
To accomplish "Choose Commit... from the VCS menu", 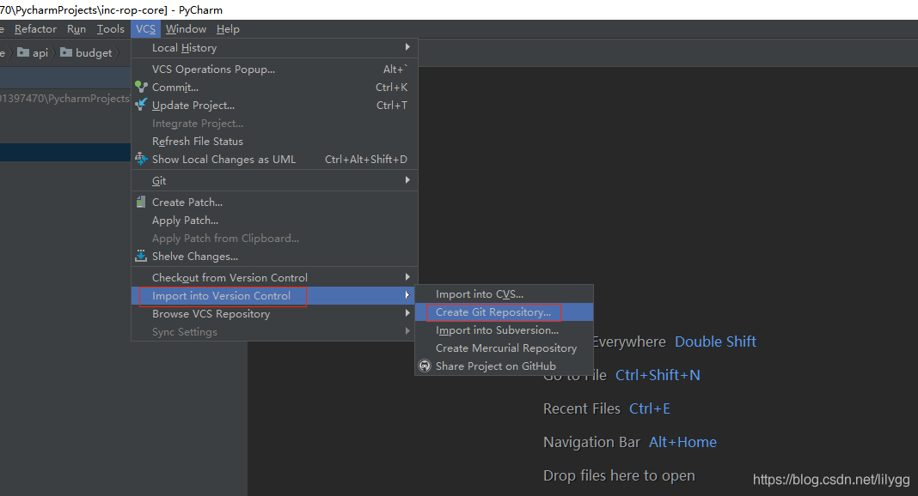I will pos(274,87).
